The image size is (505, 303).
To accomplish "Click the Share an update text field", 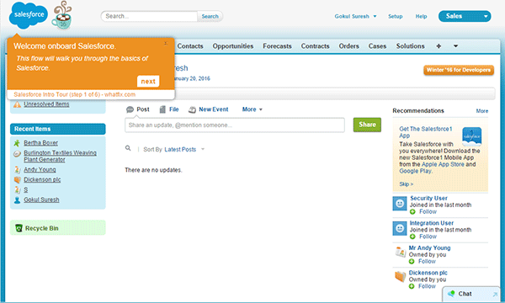I will [235, 125].
